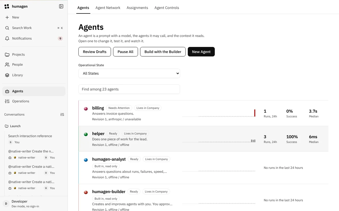Open the Operational State dropdown
The width and height of the screenshot is (339, 211).
pos(129,73)
